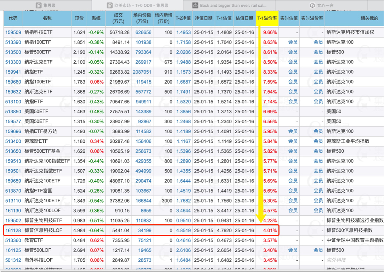This screenshot has height=272, width=384.
Task: Open fund code 513850 link
Action: pyautogui.click(x=13, y=112)
